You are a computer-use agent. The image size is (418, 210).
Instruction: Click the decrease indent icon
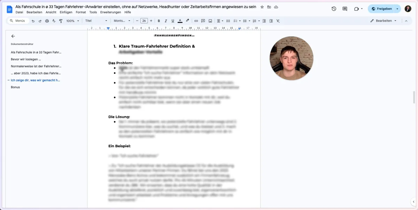tap(264, 21)
